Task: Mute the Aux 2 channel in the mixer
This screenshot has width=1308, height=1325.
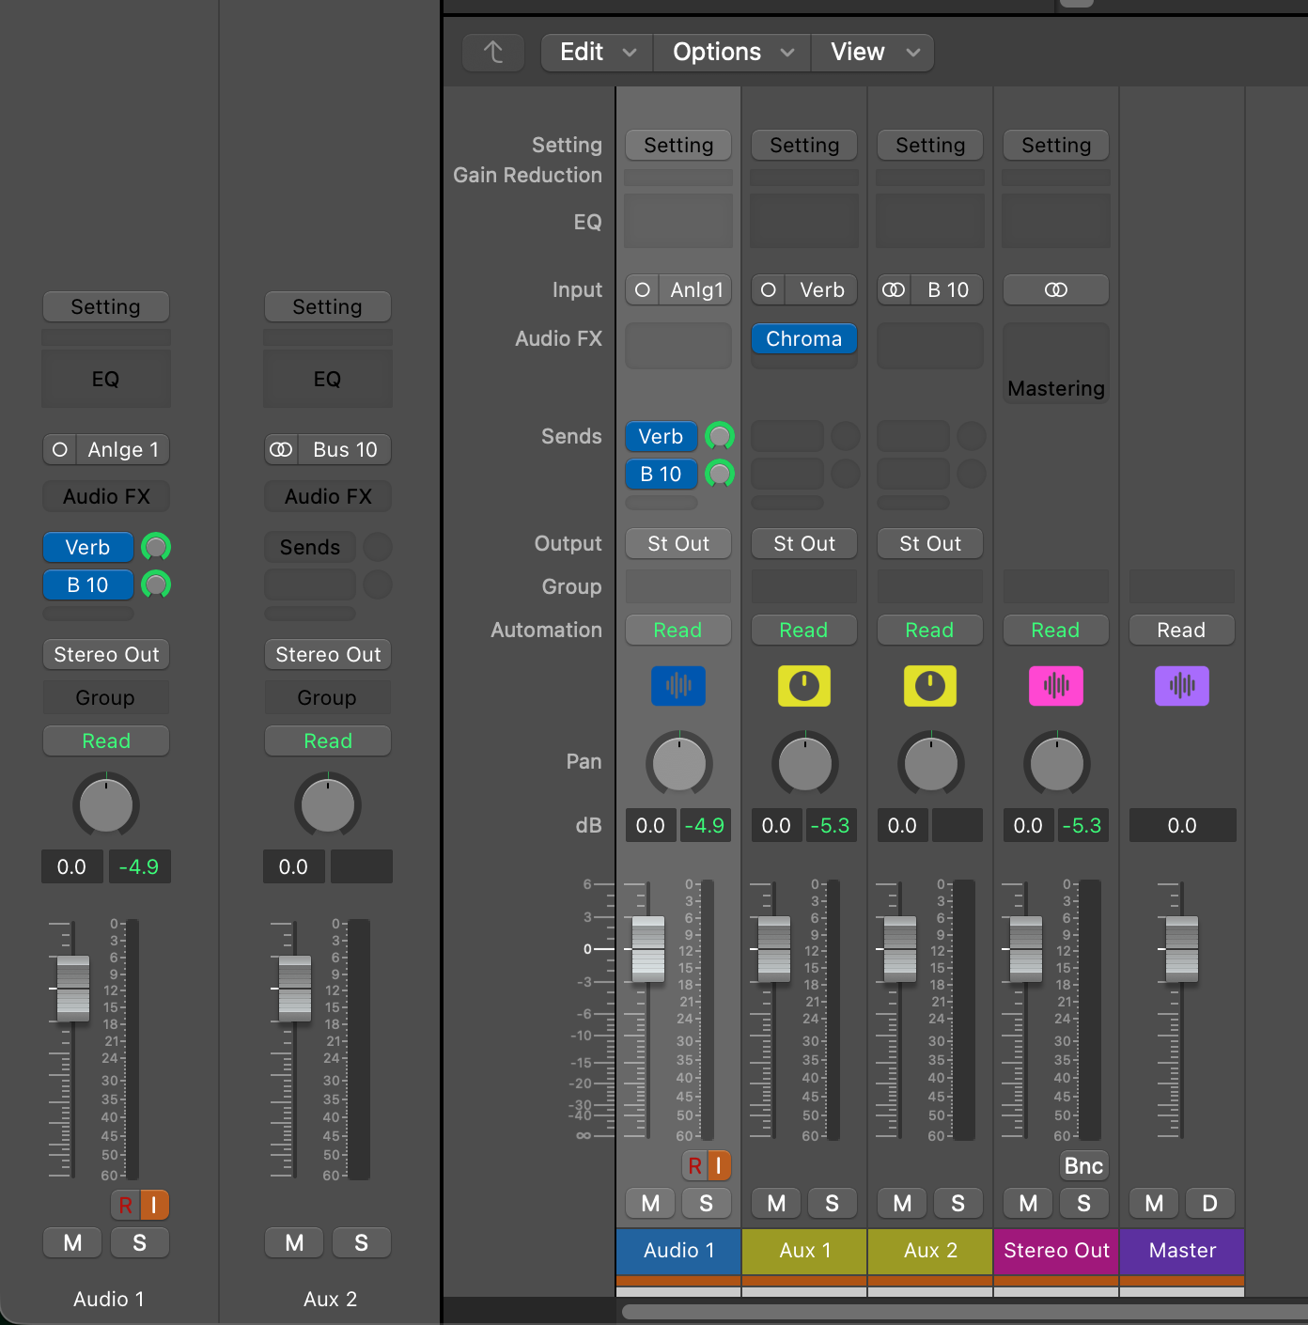Action: coord(902,1204)
